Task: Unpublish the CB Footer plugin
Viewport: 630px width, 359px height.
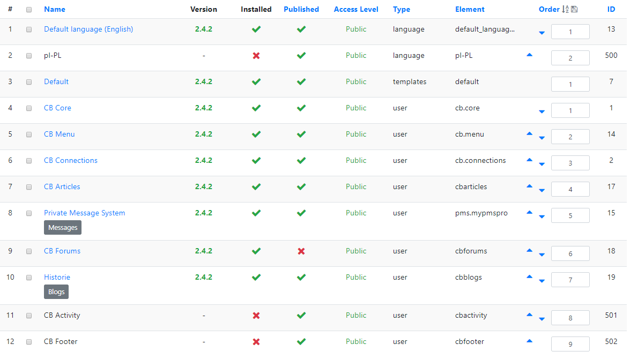Action: tap(301, 342)
